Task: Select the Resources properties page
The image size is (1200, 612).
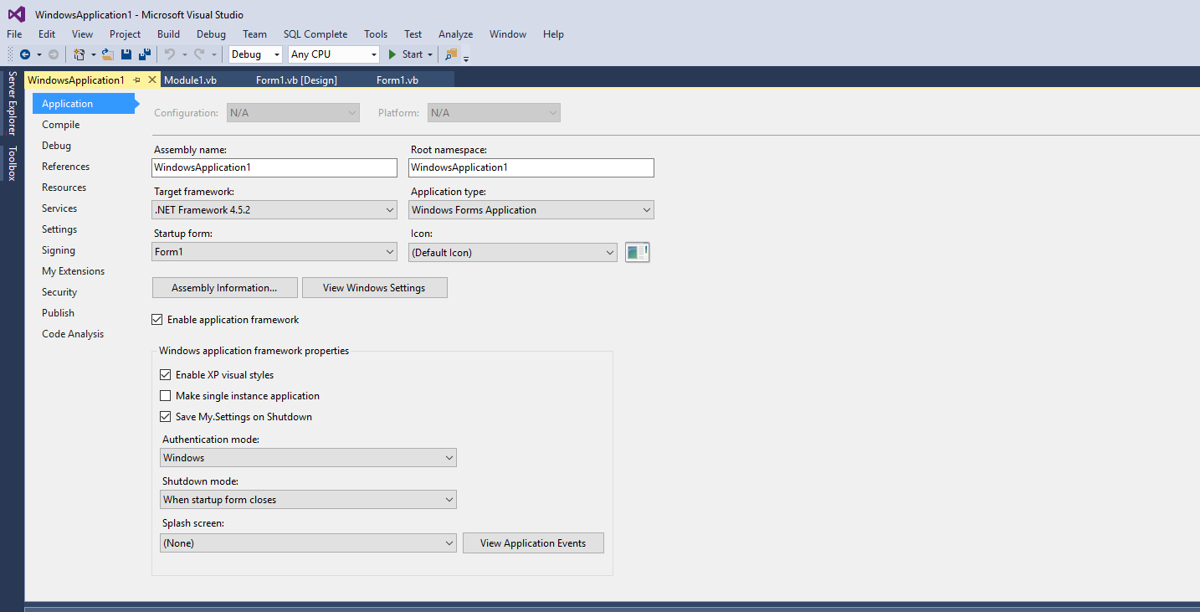Action: pos(64,188)
